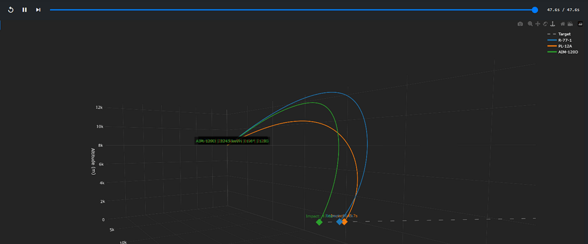Pause the trajectory animation

click(24, 10)
